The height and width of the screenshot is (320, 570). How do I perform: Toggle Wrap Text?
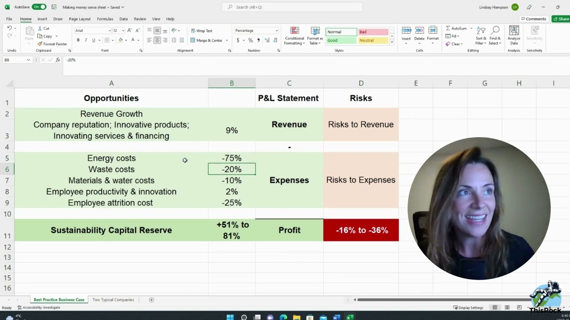[x=202, y=31]
